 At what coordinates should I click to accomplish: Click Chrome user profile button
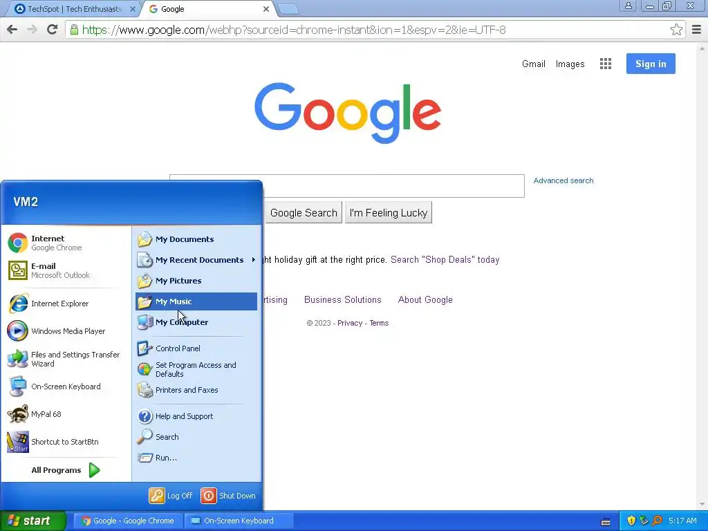[628, 6]
